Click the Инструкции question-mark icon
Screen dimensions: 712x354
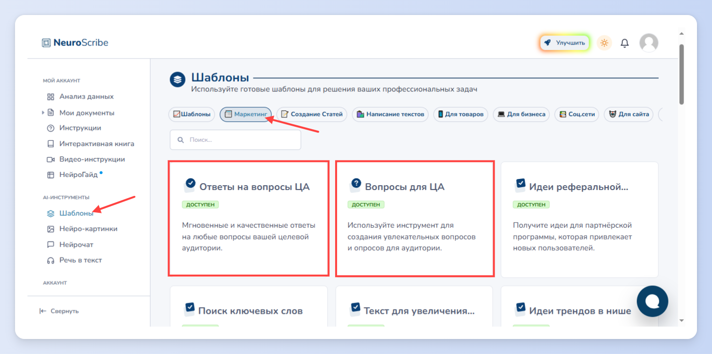(x=50, y=128)
